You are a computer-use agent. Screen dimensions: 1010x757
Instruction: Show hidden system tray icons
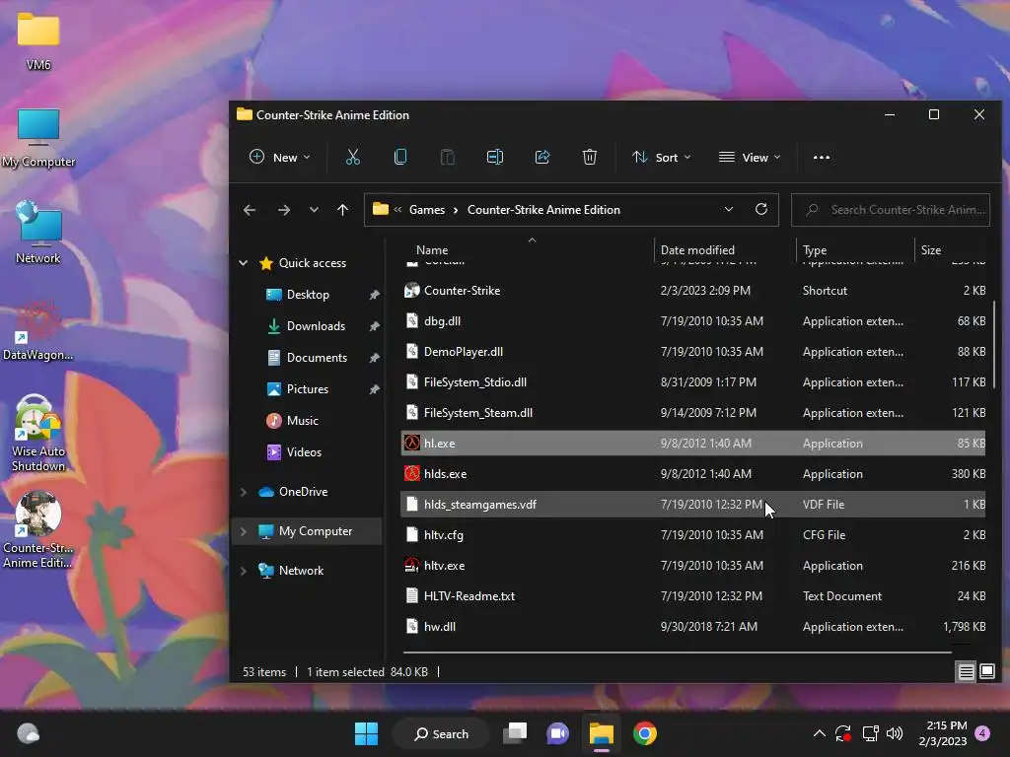point(820,733)
